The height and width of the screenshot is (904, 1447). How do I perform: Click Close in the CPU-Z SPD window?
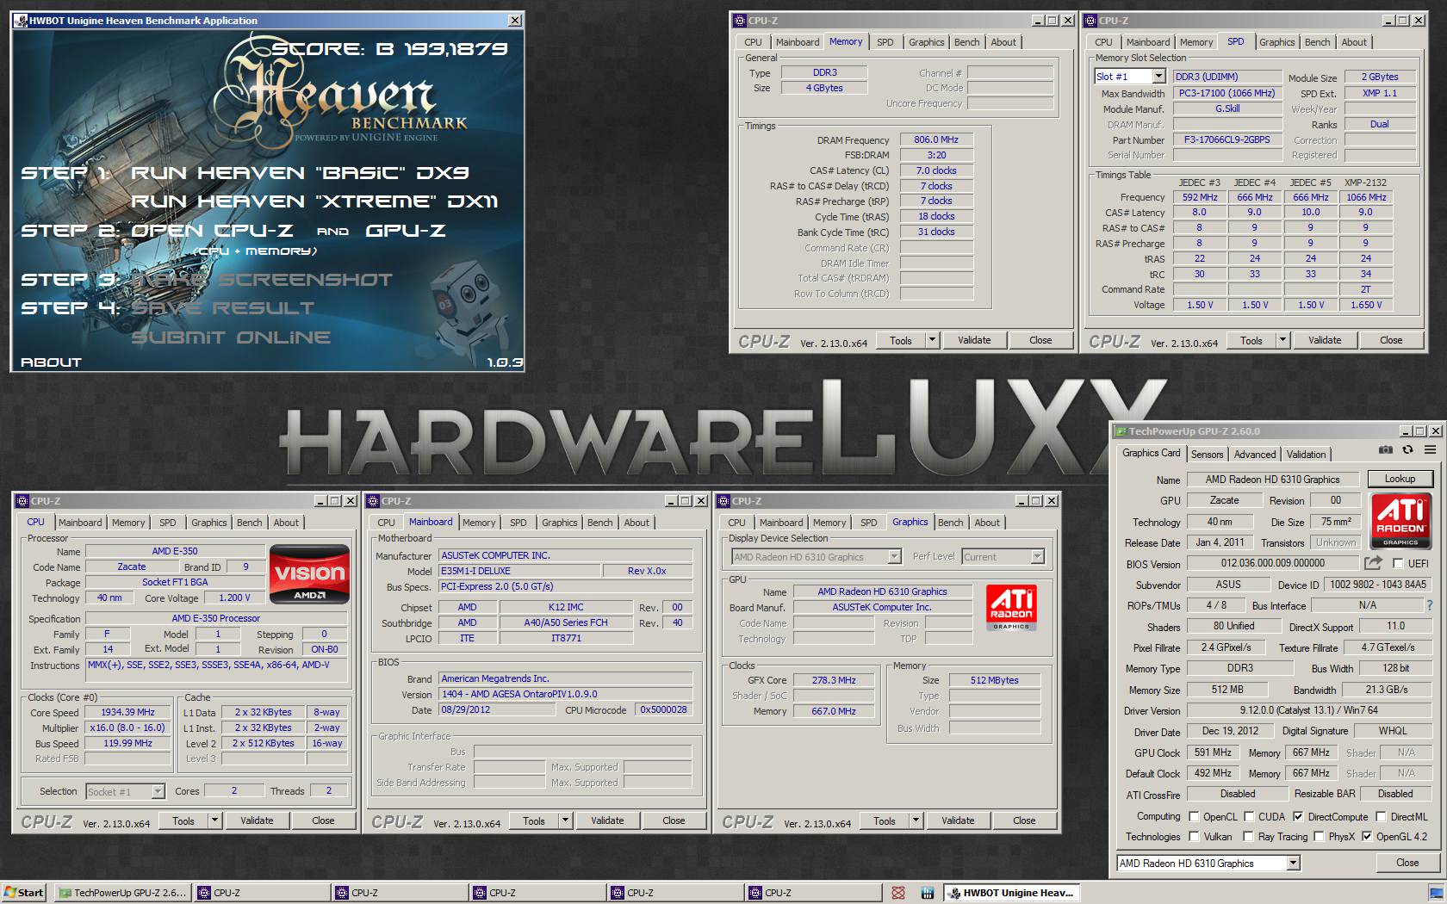pyautogui.click(x=1391, y=340)
